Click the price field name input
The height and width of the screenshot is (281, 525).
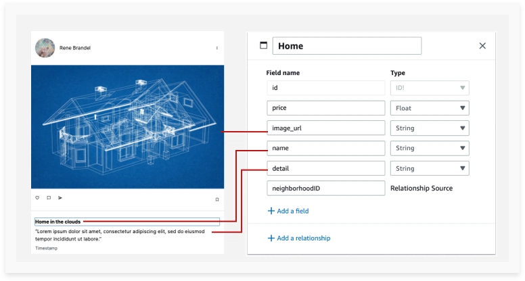[x=326, y=108]
